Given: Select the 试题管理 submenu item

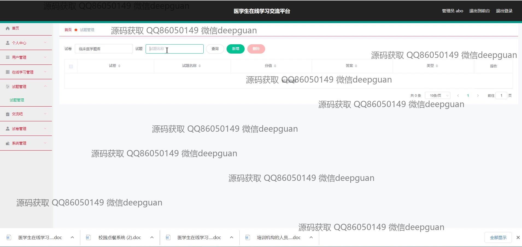Looking at the screenshot, I should pos(17,100).
